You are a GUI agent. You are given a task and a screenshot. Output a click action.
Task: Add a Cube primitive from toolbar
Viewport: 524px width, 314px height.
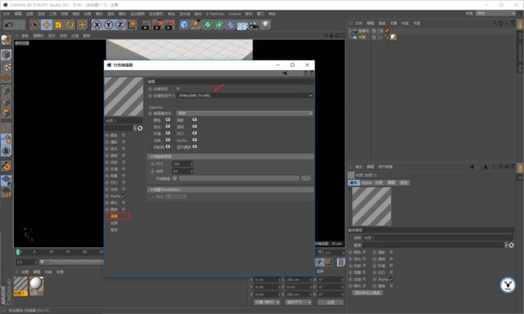point(184,25)
